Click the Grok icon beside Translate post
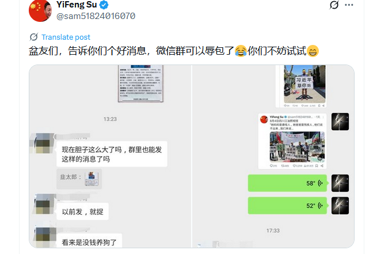This screenshot has width=377, height=254. 33,37
